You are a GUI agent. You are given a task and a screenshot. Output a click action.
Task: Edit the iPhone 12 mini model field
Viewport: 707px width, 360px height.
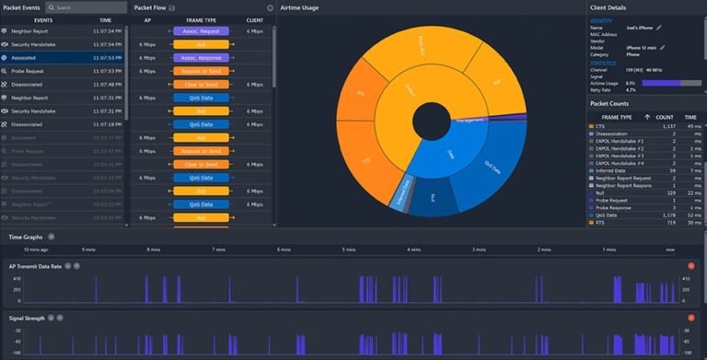click(x=663, y=47)
